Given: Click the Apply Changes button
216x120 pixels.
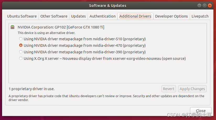Looking at the screenshot, I should [x=192, y=89].
